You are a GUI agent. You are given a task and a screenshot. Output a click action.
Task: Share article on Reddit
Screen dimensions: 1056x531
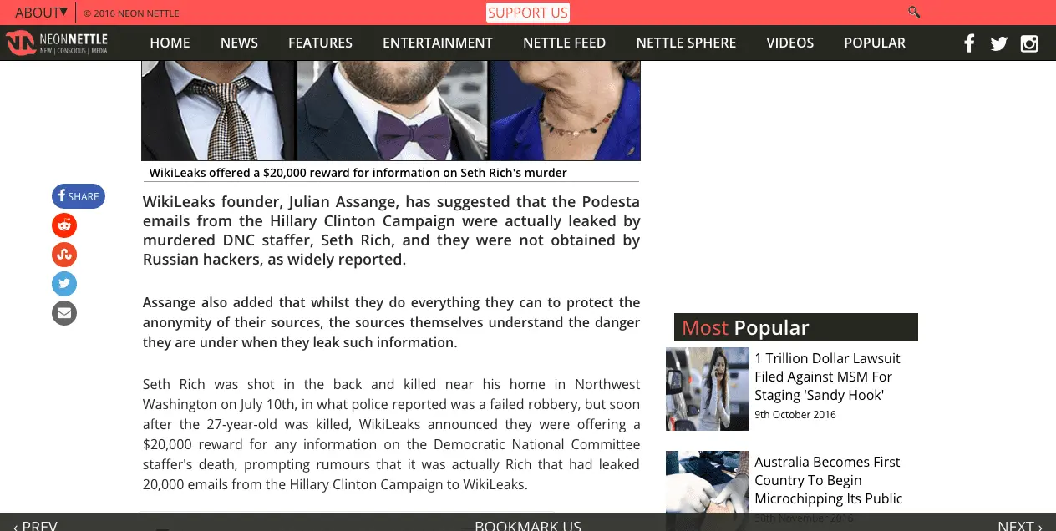(x=64, y=225)
